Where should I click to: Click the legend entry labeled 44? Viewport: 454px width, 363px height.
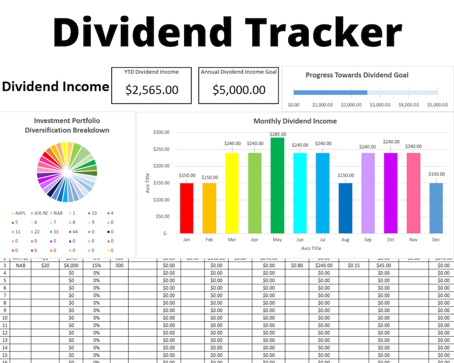click(x=74, y=232)
